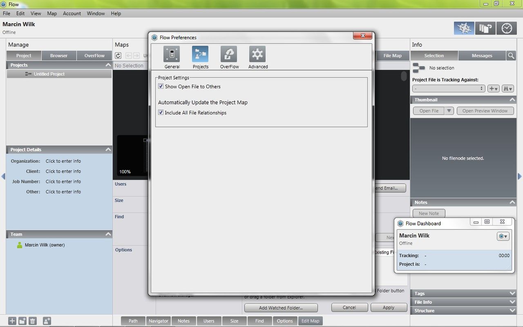Open the View menu
The height and width of the screenshot is (327, 523).
point(36,13)
